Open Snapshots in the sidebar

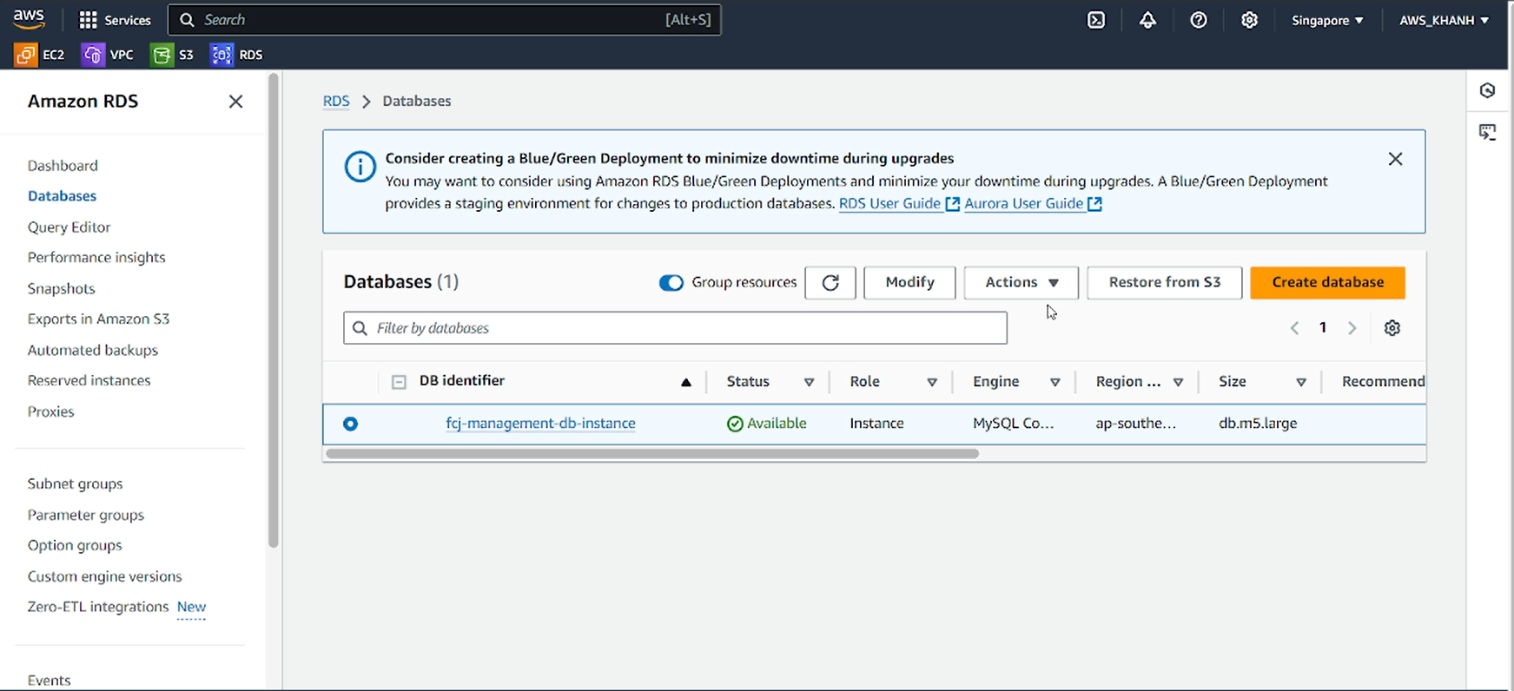(61, 289)
